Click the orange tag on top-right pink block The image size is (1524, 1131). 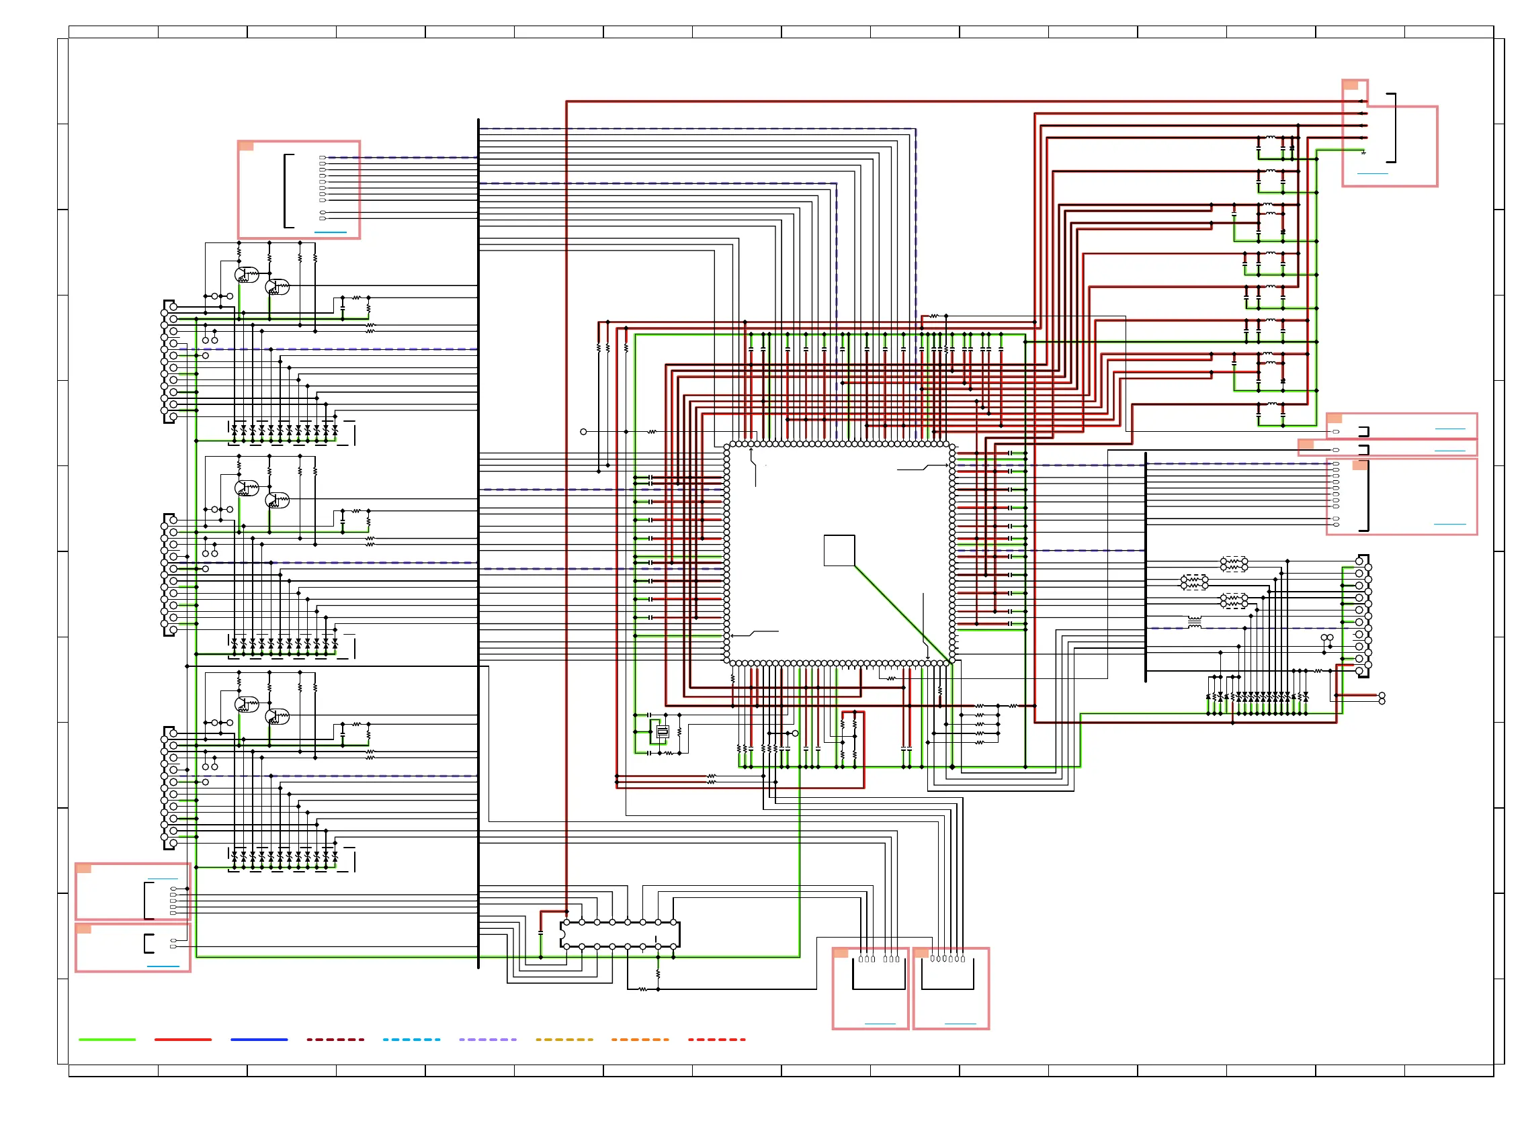click(1350, 85)
